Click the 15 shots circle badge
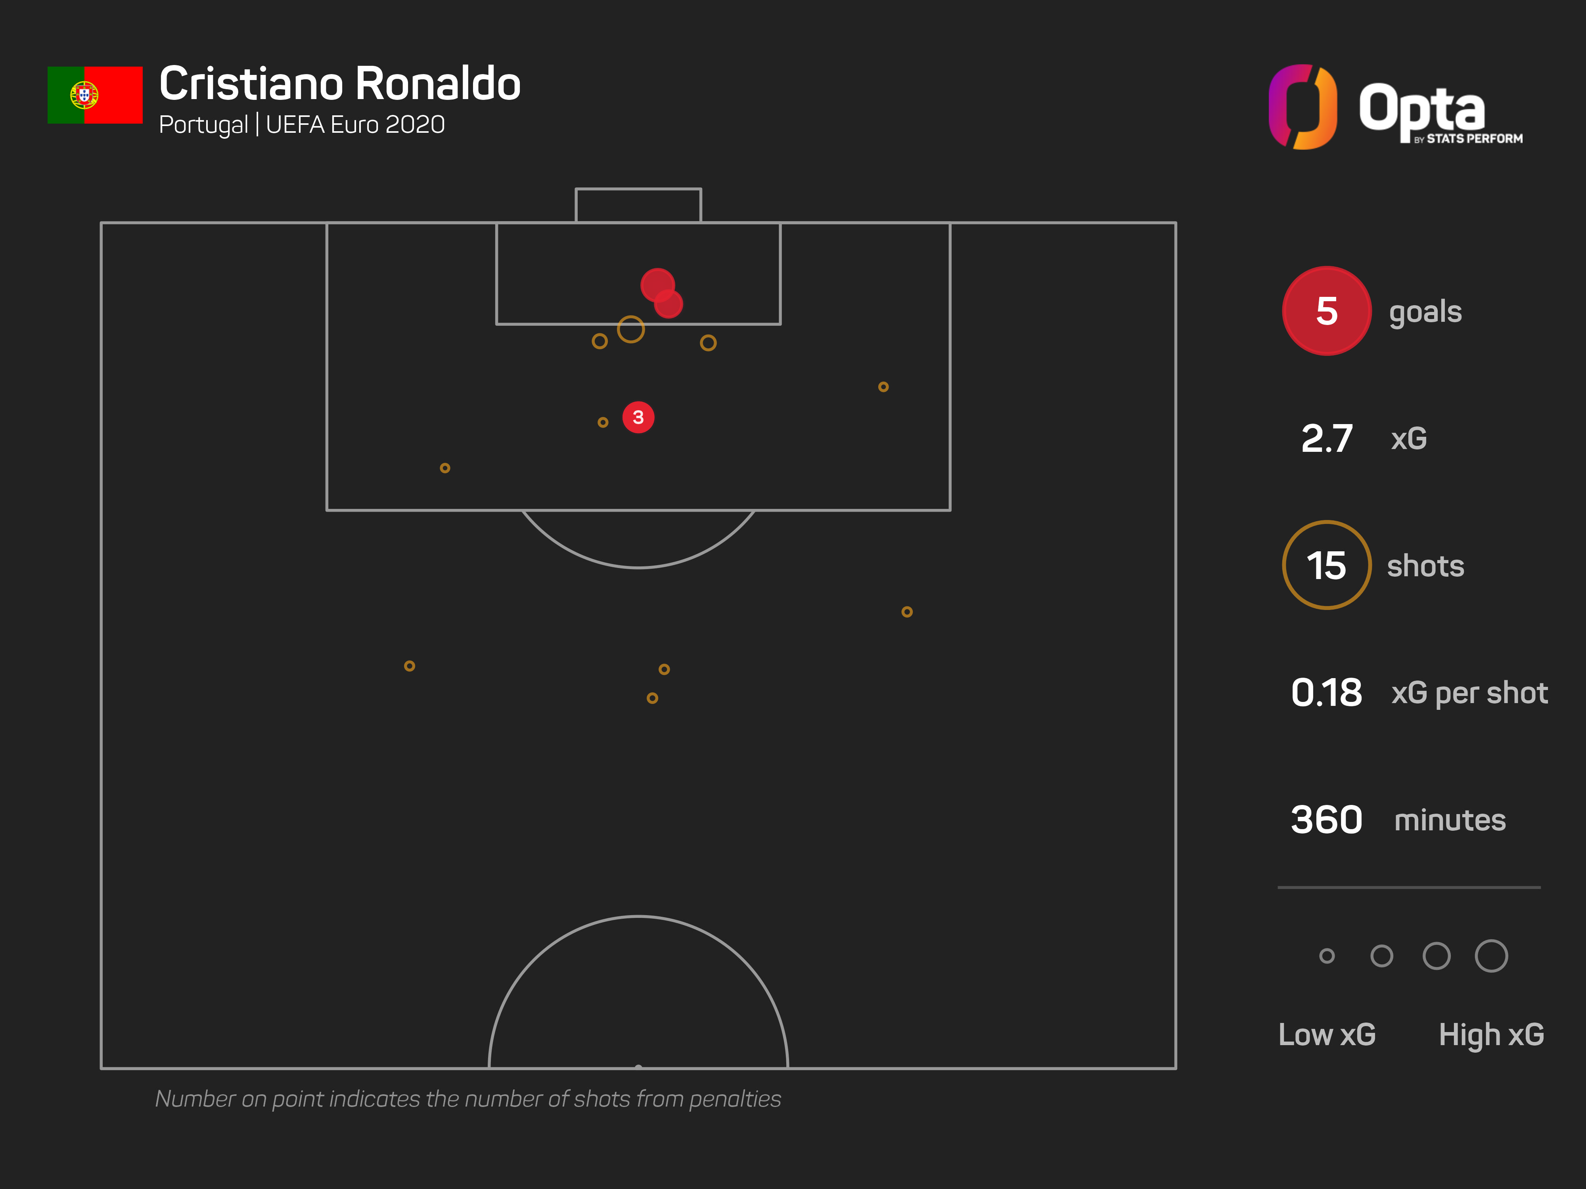The width and height of the screenshot is (1586, 1189). click(x=1326, y=566)
